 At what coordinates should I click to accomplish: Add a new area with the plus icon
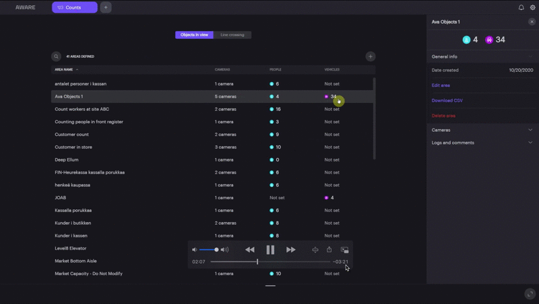click(370, 56)
